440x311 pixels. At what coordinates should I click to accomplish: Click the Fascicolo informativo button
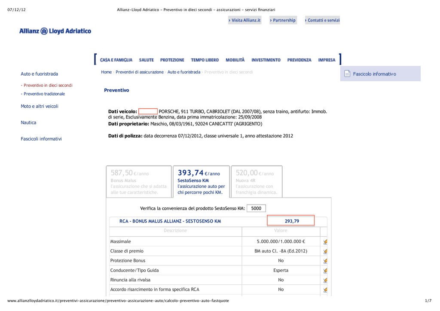pyautogui.click(x=380, y=74)
